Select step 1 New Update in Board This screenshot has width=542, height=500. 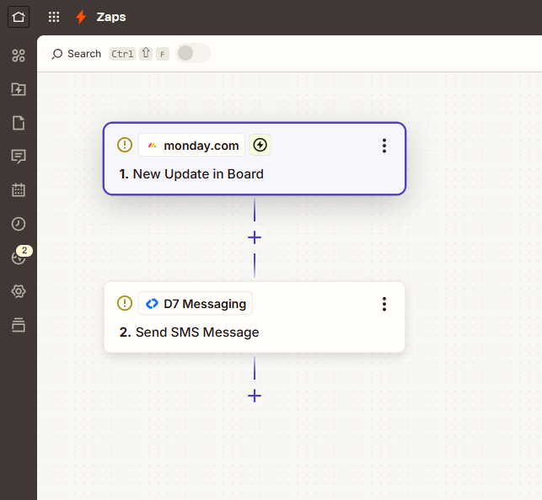click(255, 159)
